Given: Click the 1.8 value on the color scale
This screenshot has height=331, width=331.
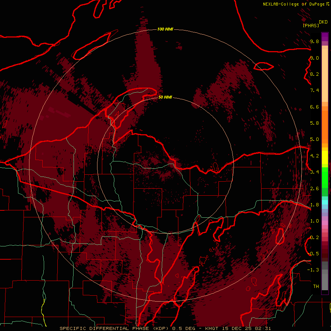Looking at the screenshot, I should (314, 205).
